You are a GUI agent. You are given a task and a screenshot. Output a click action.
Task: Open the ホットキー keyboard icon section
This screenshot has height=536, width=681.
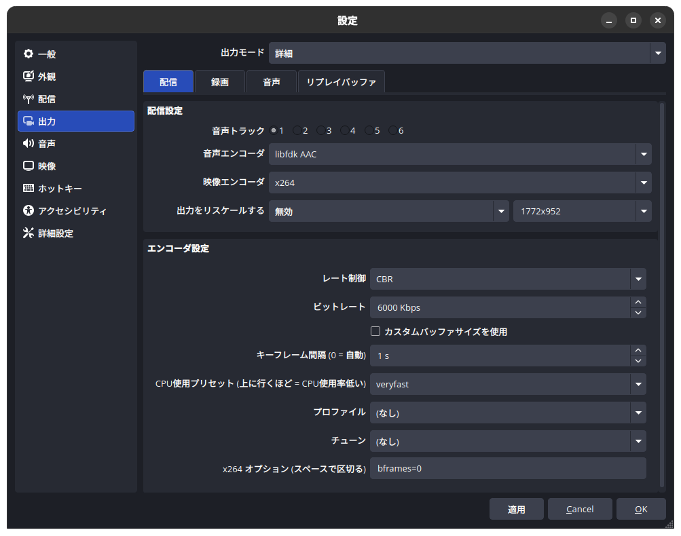(29, 189)
